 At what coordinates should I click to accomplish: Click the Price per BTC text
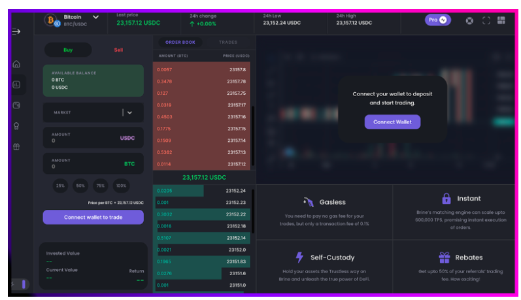[116, 203]
